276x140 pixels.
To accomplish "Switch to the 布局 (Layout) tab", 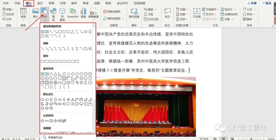I will pyautogui.click(x=51, y=3).
